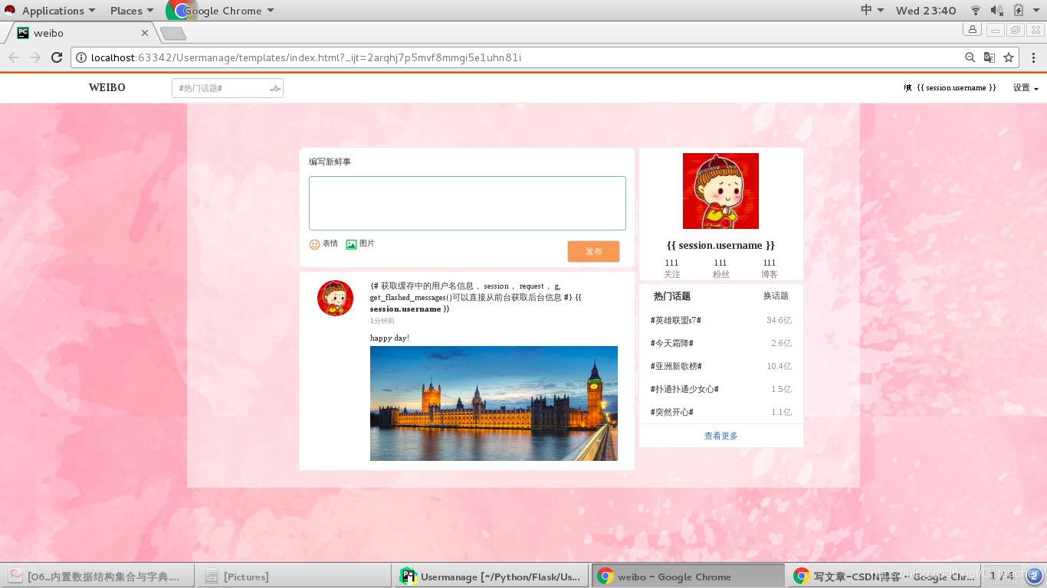
Task: Click the battery status icon
Action: 1018,10
